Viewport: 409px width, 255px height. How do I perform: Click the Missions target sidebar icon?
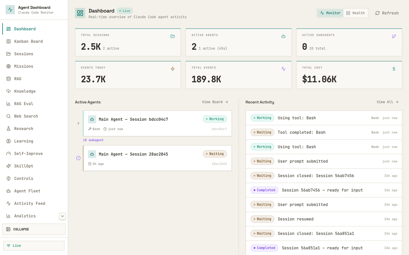pyautogui.click(x=9, y=66)
